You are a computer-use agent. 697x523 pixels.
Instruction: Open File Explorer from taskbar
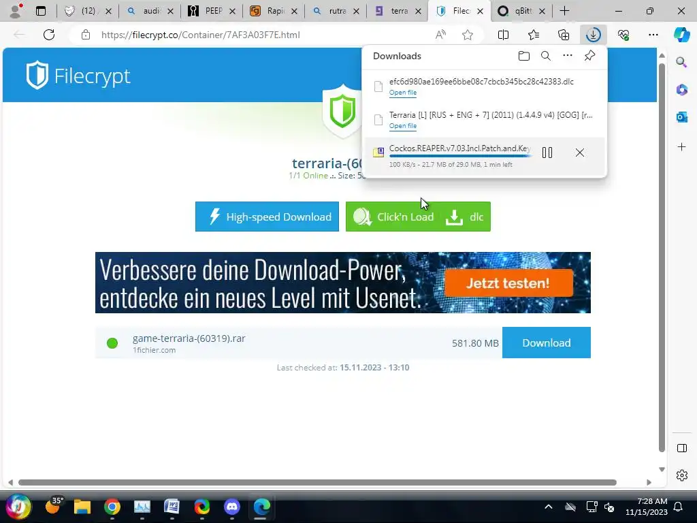tap(82, 507)
